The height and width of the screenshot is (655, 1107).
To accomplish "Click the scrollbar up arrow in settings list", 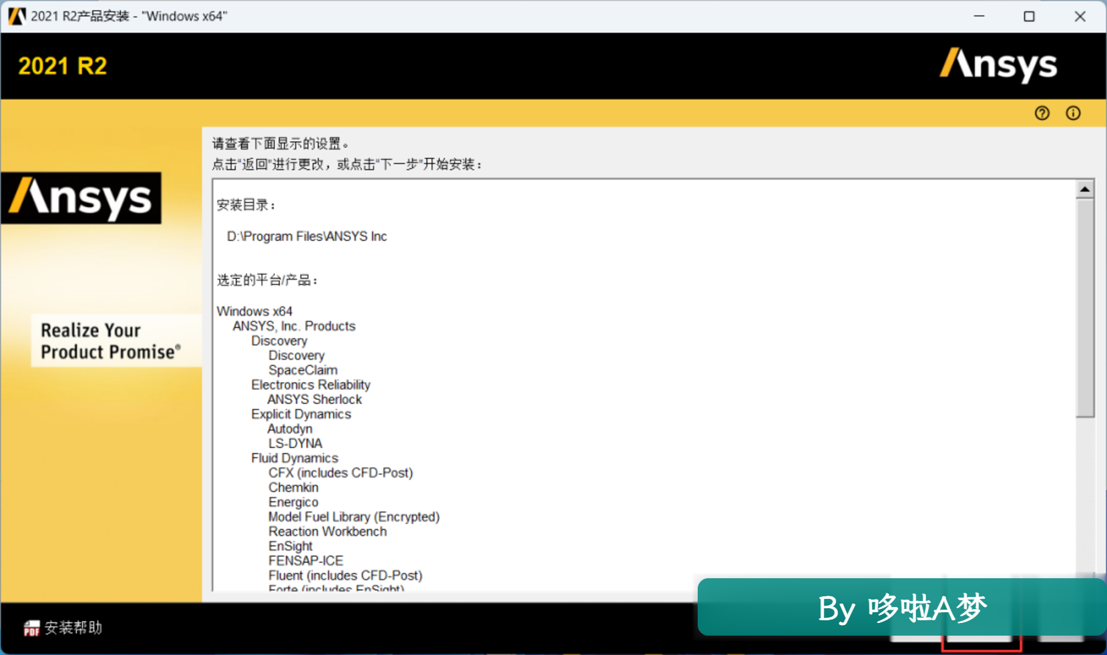I will 1085,190.
